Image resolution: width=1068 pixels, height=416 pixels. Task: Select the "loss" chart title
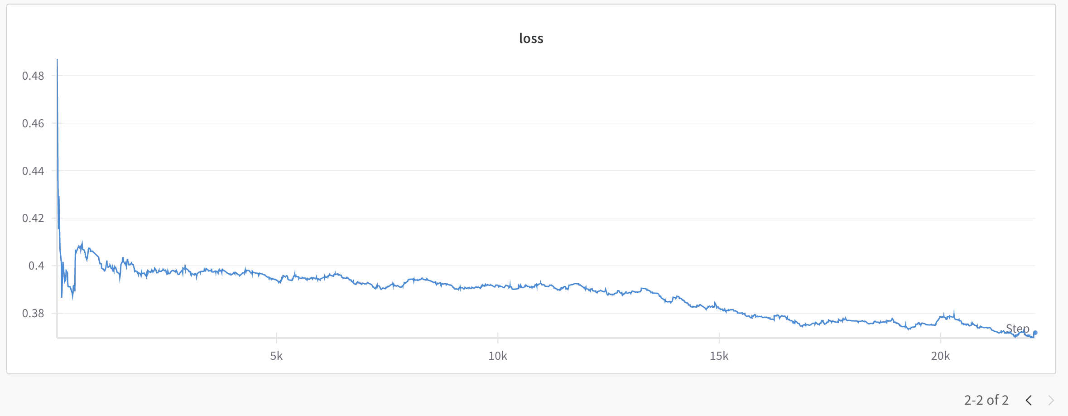tap(531, 39)
